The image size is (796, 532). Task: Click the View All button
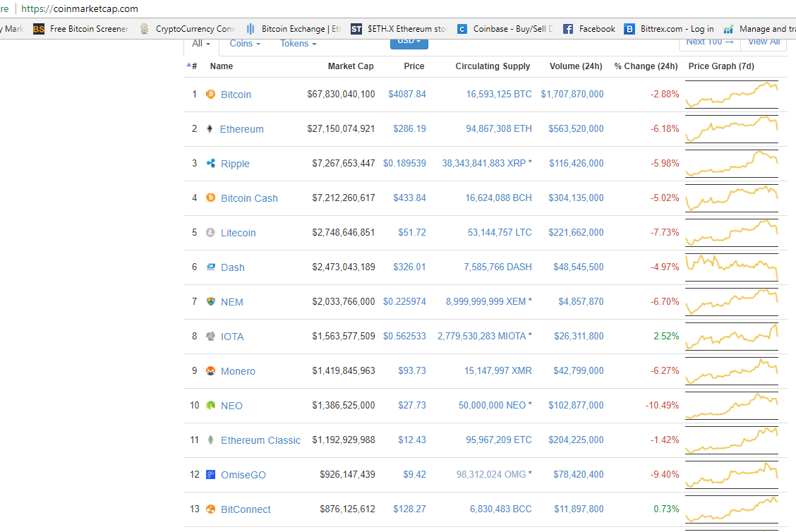(x=764, y=42)
